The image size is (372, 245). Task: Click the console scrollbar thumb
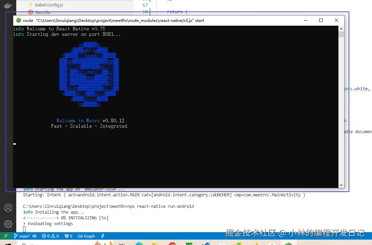(341, 34)
